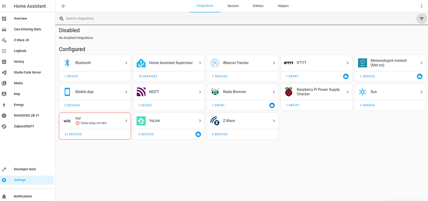Click the Z-Wave JS sidebar icon
Viewport: 428px width, 201px height.
[x=4, y=40]
